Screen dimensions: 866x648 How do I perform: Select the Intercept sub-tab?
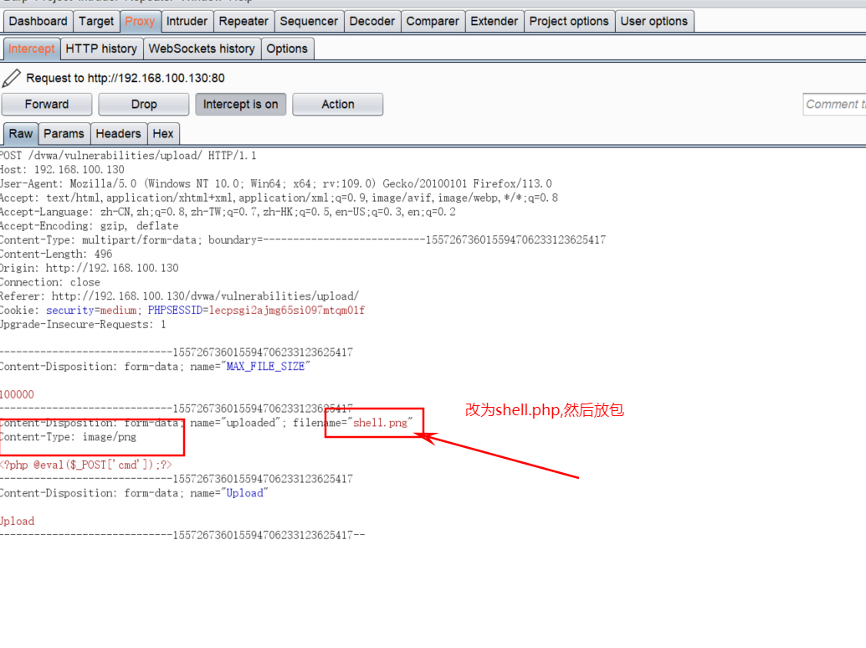tap(32, 49)
